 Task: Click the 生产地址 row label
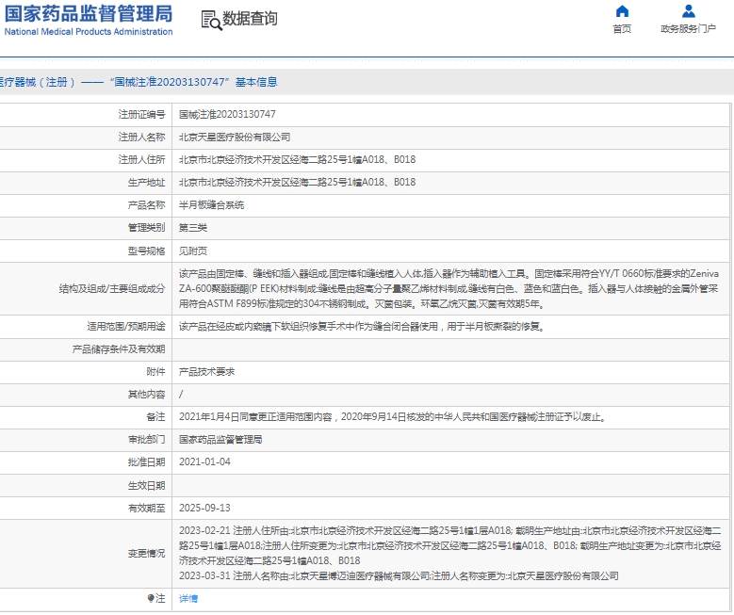pyautogui.click(x=147, y=183)
